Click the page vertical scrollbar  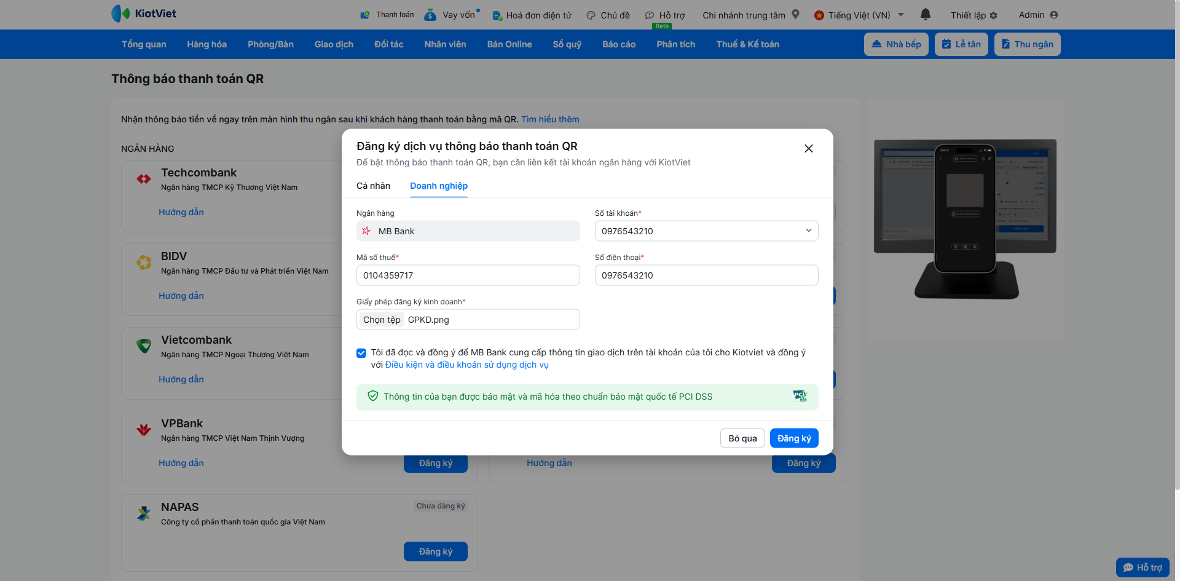click(x=1177, y=246)
